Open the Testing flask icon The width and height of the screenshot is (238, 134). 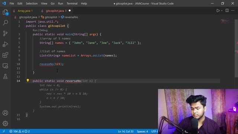click(5, 76)
